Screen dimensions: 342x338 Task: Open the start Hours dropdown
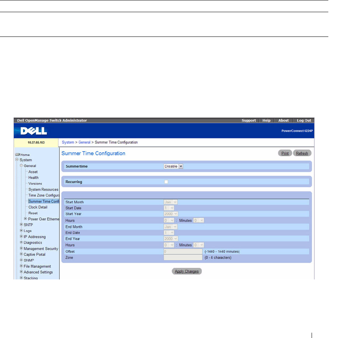pyautogui.click(x=169, y=221)
